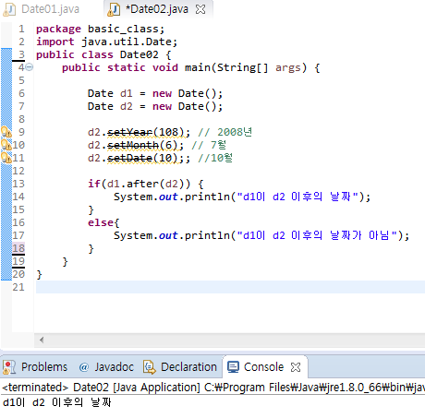Click the deprecated setYear method call
Image resolution: width=425 pixels, height=418 pixels.
(129, 132)
